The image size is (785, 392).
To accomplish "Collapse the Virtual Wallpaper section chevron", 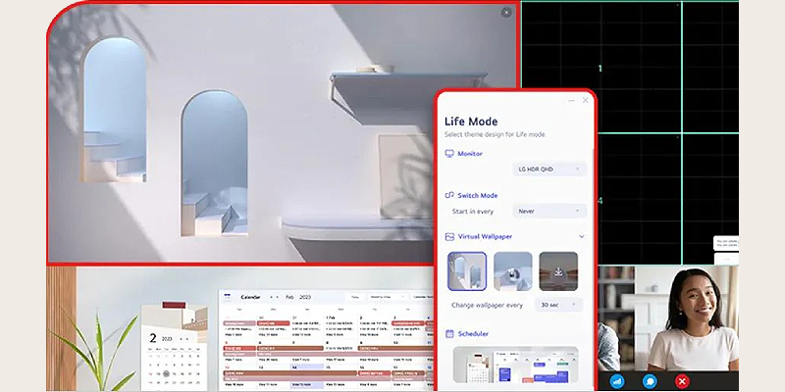I will point(581,236).
